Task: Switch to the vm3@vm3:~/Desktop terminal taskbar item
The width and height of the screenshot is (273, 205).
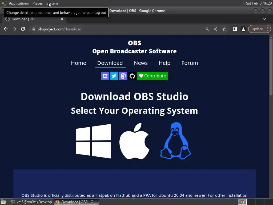Action: coord(31,202)
